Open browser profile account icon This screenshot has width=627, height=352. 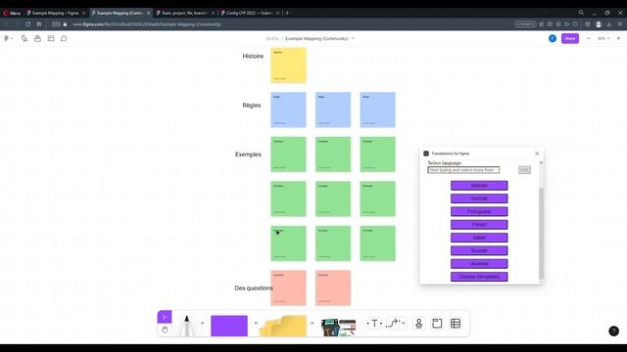(x=599, y=24)
